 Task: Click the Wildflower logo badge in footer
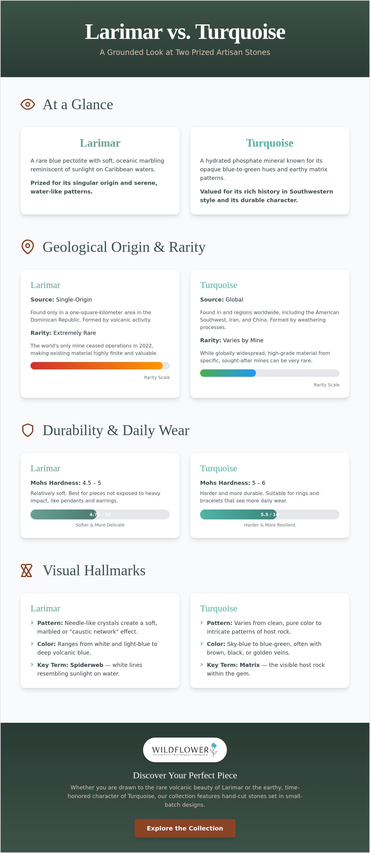[x=185, y=750]
